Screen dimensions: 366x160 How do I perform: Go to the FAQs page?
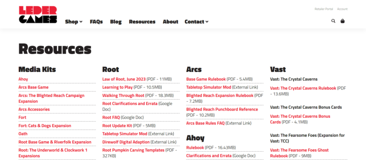click(x=96, y=22)
